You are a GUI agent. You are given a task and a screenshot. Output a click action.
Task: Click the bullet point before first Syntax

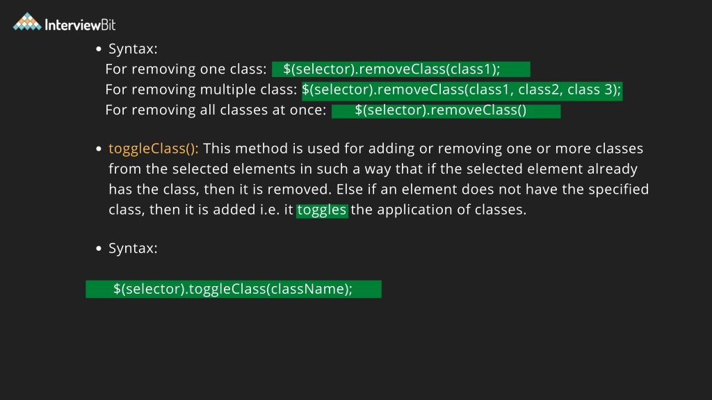click(99, 49)
